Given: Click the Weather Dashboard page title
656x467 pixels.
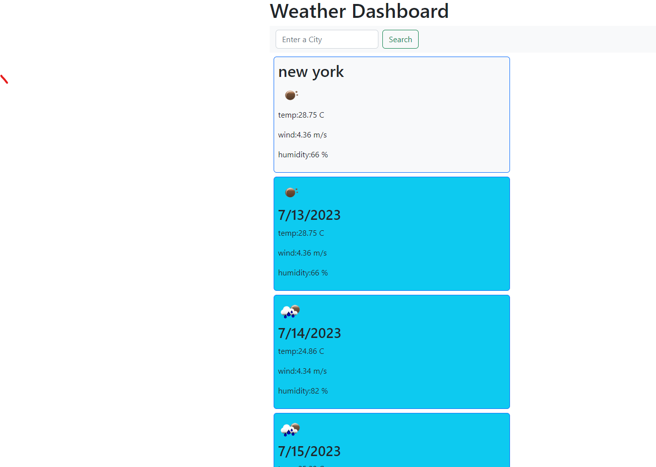Looking at the screenshot, I should tap(359, 11).
